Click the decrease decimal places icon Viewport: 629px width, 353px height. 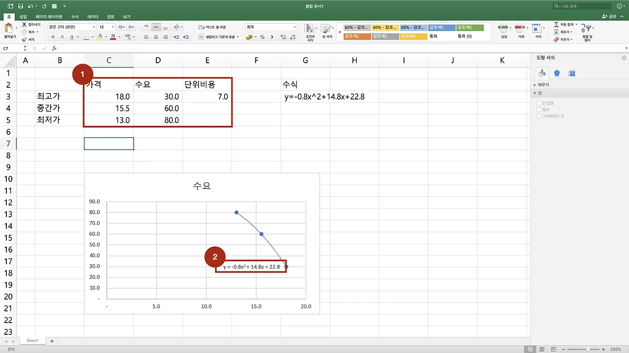(293, 37)
